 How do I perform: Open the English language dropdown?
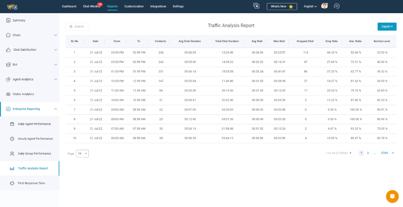(x=310, y=6)
